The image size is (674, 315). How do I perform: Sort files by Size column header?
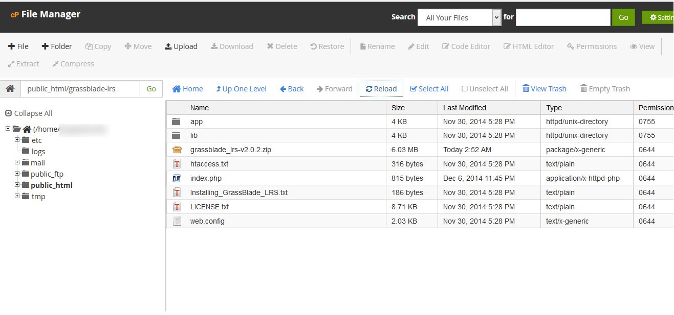(x=398, y=108)
